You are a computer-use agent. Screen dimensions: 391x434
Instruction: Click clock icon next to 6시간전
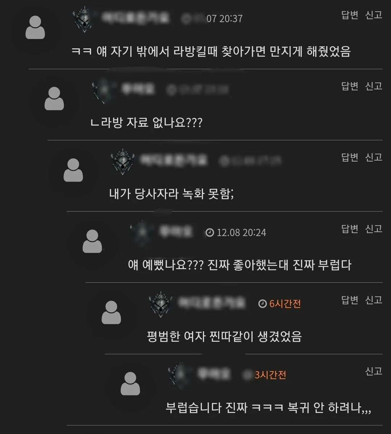(262, 304)
